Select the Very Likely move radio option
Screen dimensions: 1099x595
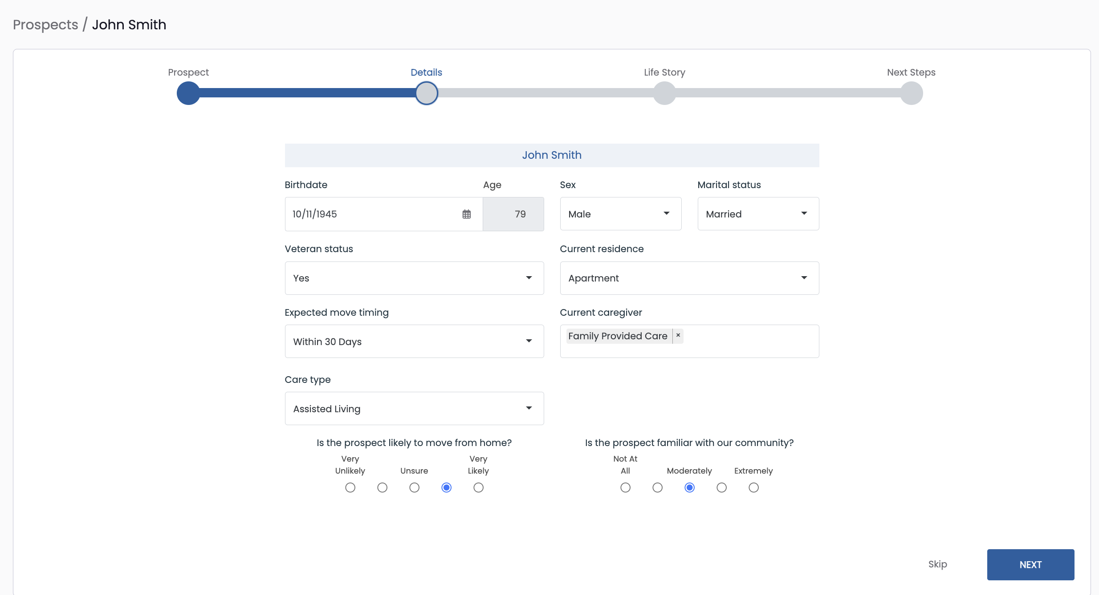[x=478, y=488]
